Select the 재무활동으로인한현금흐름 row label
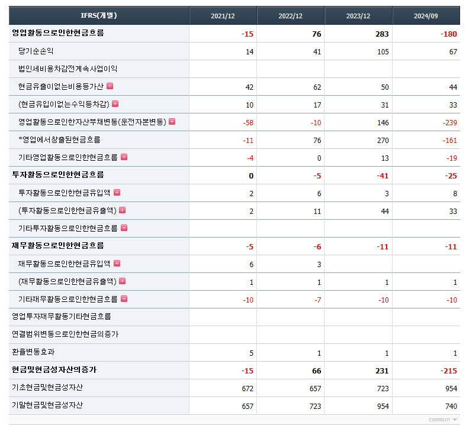The width and height of the screenshot is (466, 429). click(58, 245)
